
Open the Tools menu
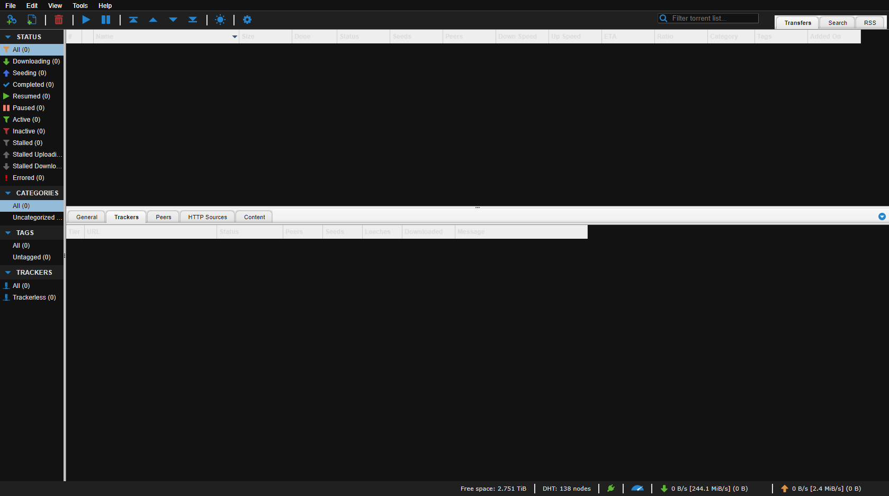pos(80,6)
